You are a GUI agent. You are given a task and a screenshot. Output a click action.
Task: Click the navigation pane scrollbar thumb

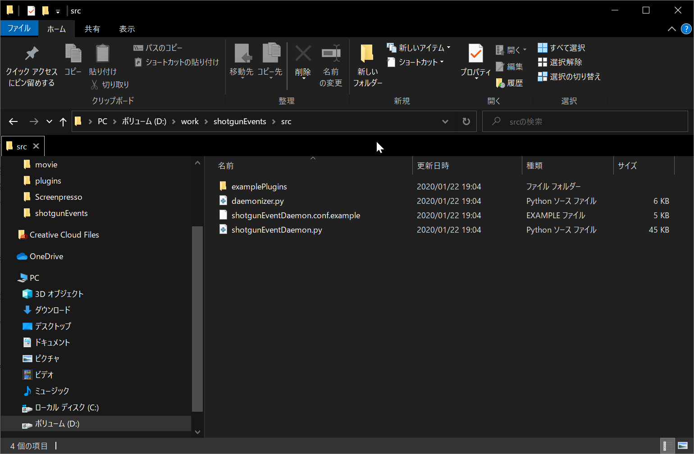197,319
